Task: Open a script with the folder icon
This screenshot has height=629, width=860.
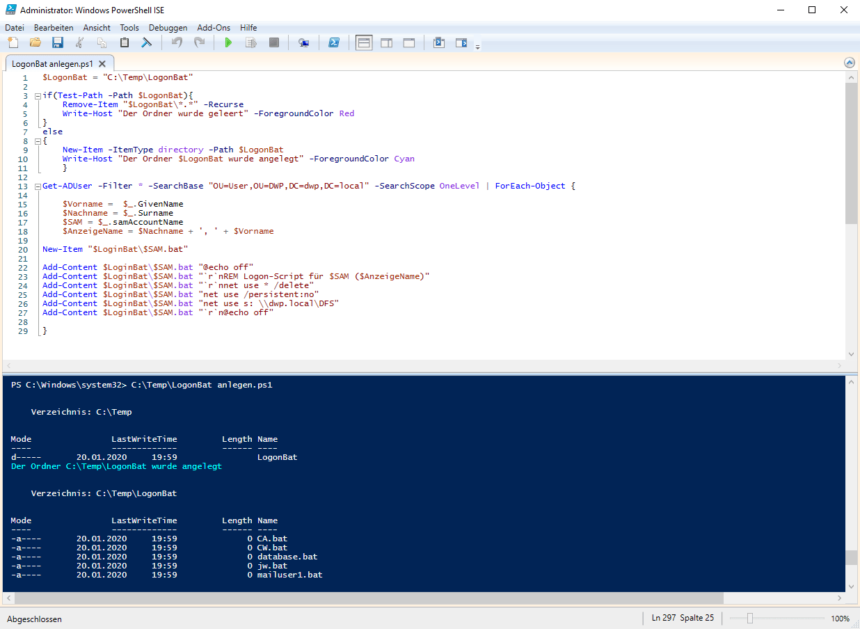Action: tap(35, 43)
